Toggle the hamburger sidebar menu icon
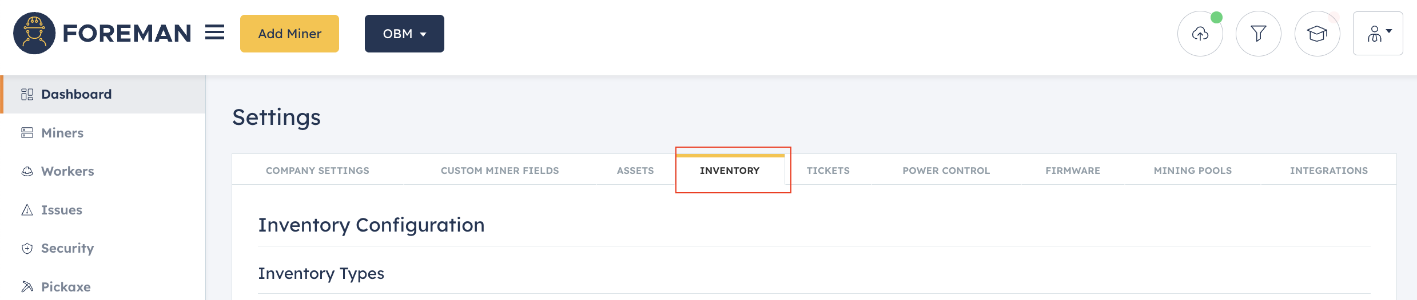This screenshot has width=1417, height=300. (x=215, y=33)
